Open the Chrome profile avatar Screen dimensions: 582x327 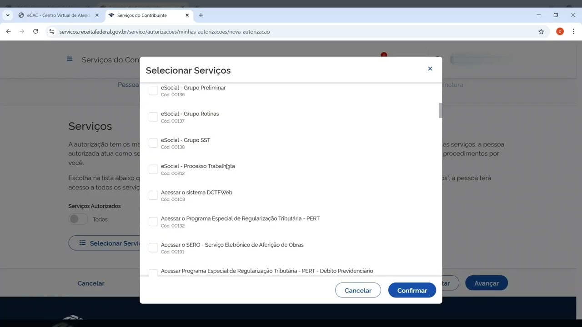[x=560, y=31]
